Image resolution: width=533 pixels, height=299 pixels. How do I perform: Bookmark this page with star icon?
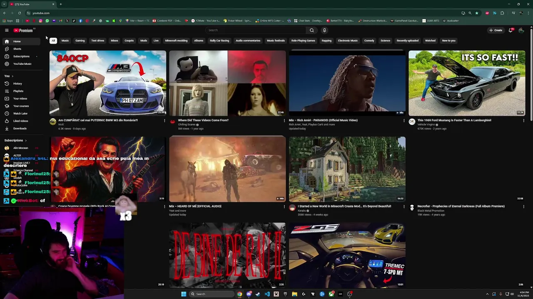tap(477, 13)
